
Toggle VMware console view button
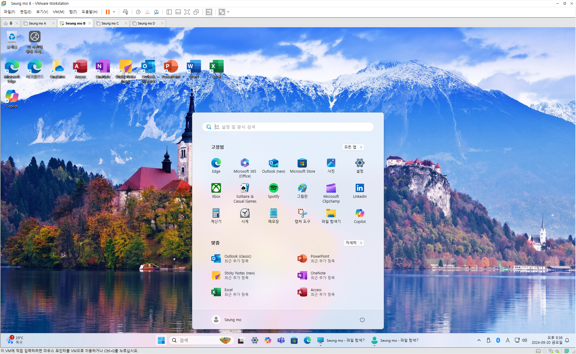(209, 12)
